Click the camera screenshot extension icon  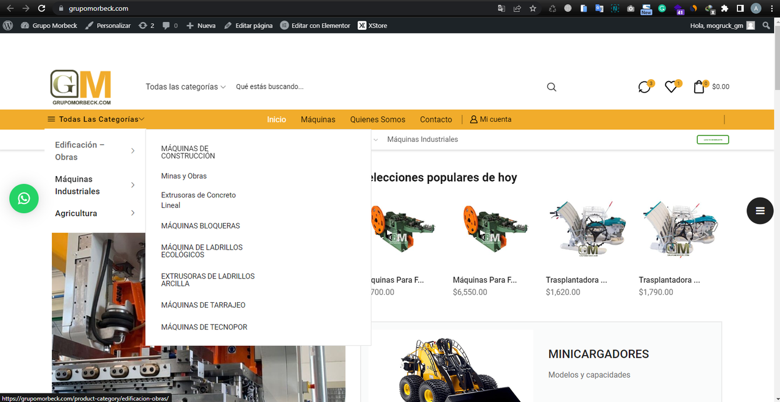(631, 9)
